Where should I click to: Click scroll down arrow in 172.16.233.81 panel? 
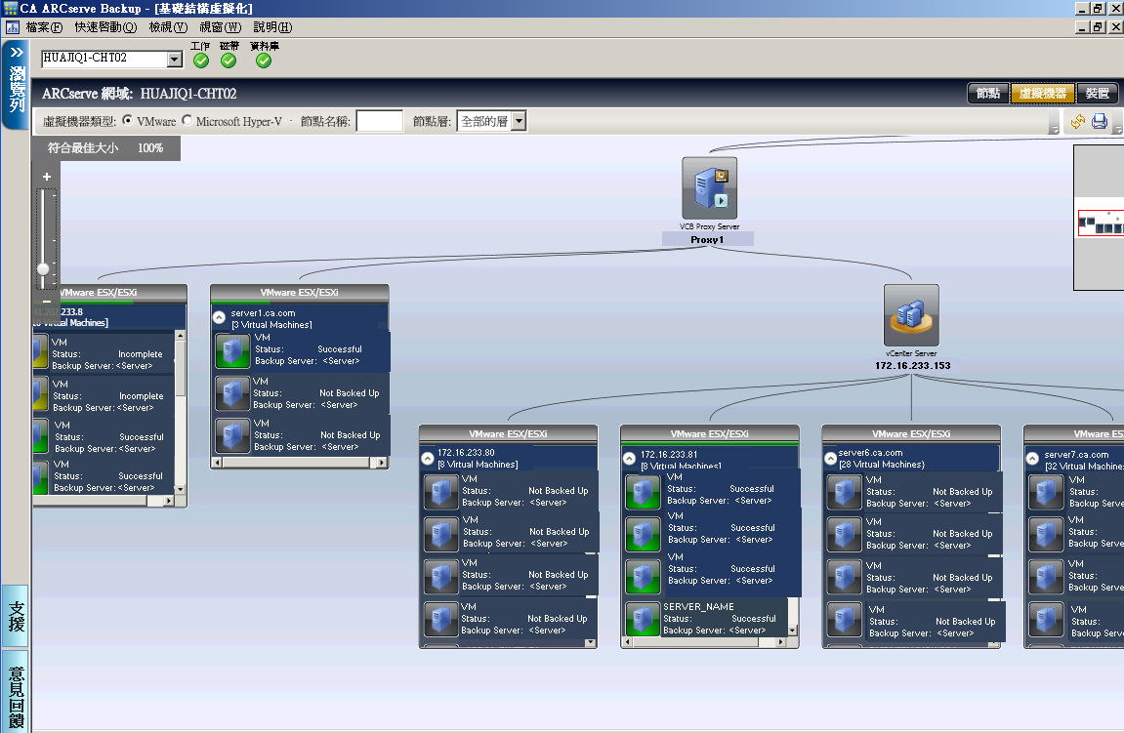click(x=792, y=631)
